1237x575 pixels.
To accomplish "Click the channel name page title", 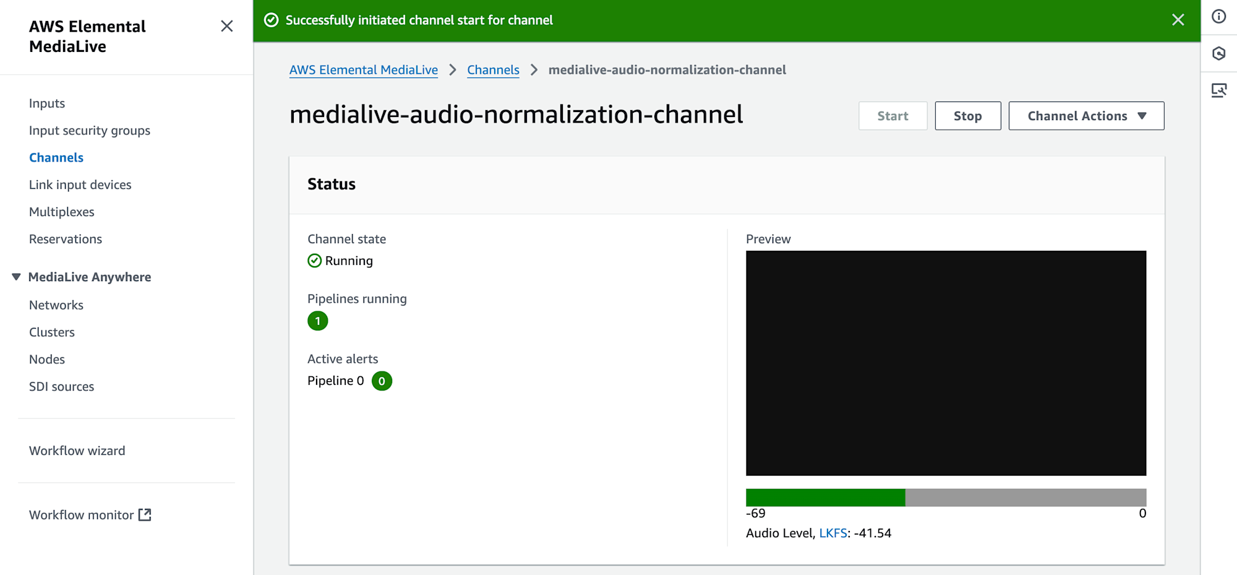I will [516, 115].
